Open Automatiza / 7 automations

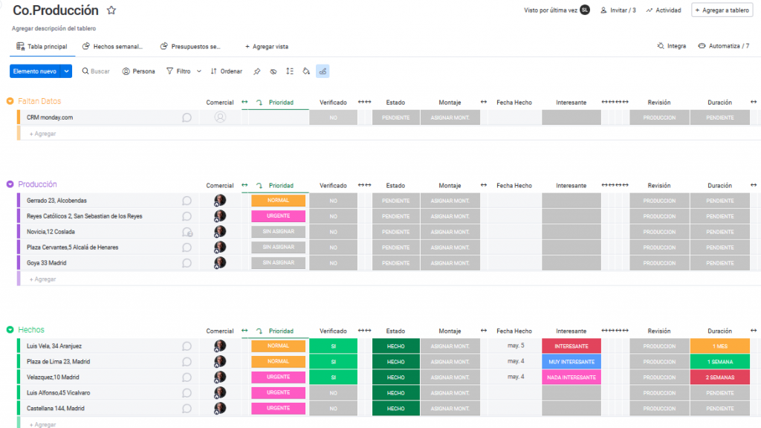[x=723, y=46]
